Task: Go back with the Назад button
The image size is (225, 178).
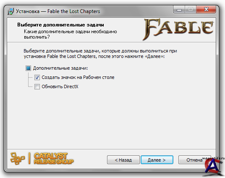Action: tap(123, 160)
